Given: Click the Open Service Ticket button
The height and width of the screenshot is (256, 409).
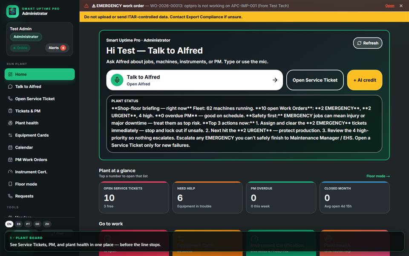Looking at the screenshot, I should point(315,80).
